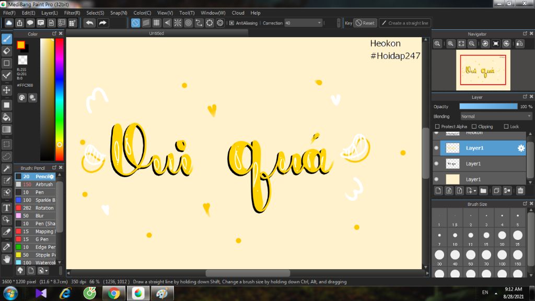Click the Redo arrow
535x301 pixels.
coord(102,23)
